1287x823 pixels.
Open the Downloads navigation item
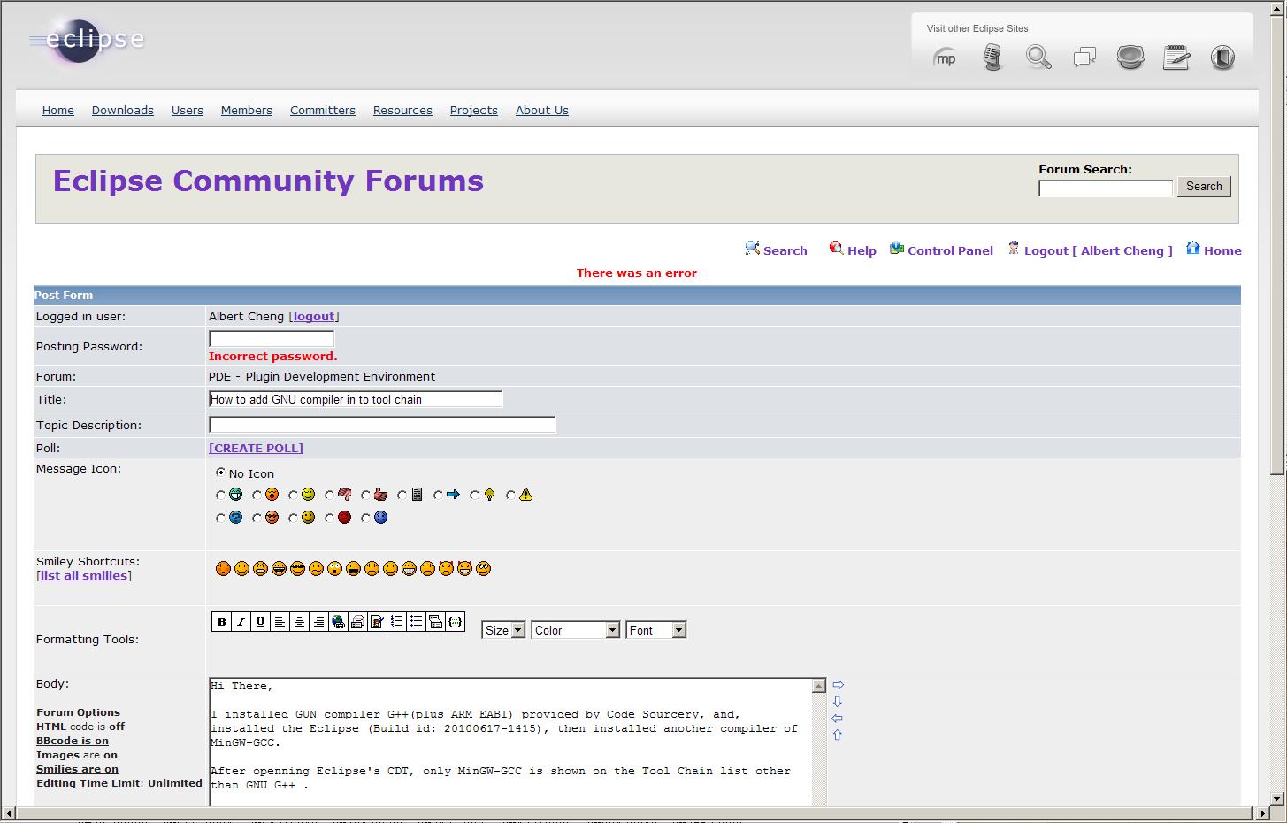pyautogui.click(x=123, y=111)
